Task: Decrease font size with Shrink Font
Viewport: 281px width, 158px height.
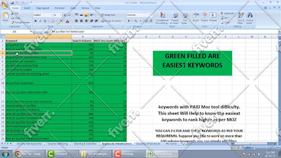Action: point(69,15)
